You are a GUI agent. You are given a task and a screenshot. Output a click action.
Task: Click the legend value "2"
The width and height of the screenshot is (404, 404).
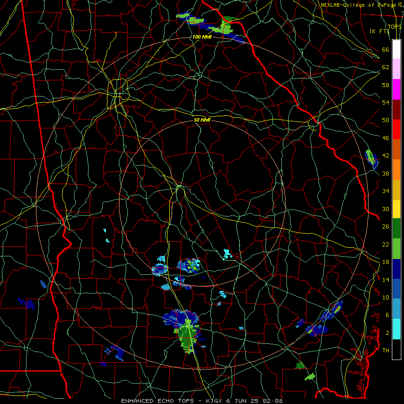(387, 333)
